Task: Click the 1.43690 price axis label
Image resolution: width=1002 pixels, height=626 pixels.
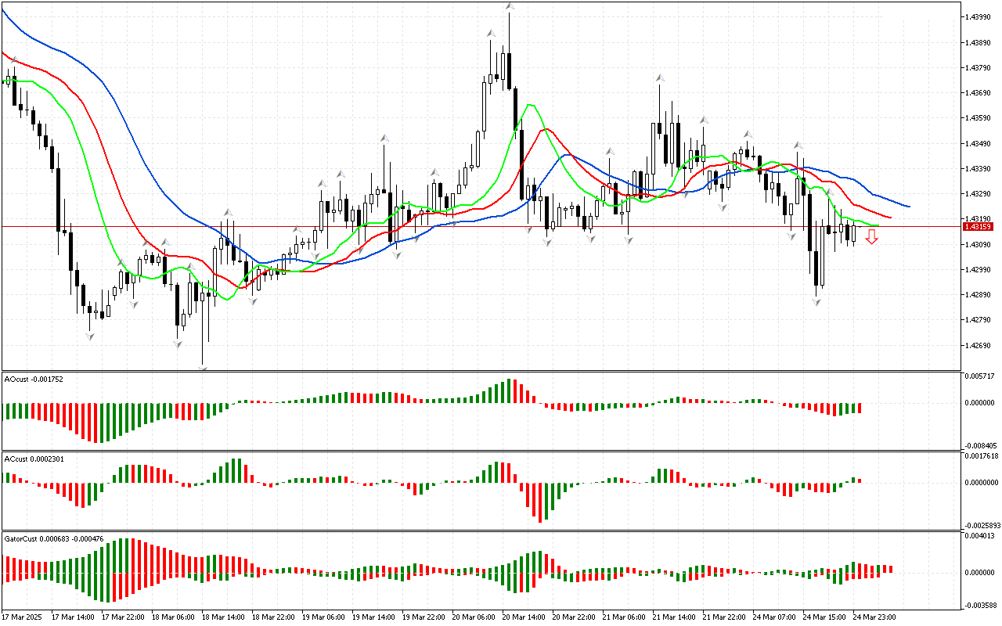Action: coord(979,93)
